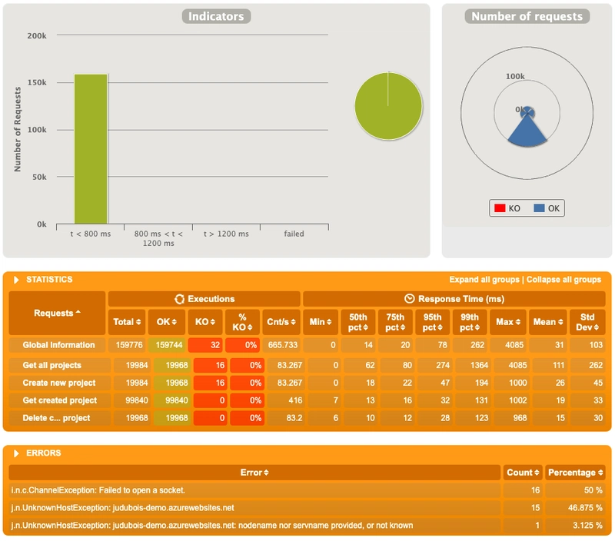
Task: Sort by the Total column header
Action: (x=128, y=322)
